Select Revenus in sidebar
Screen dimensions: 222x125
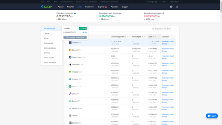coord(52,53)
